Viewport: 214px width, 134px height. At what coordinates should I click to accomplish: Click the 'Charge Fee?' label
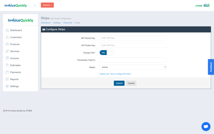[x=89, y=53]
